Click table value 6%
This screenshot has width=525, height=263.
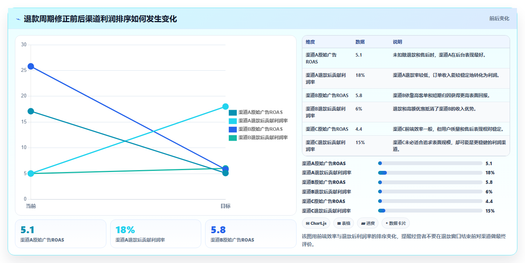[359, 109]
